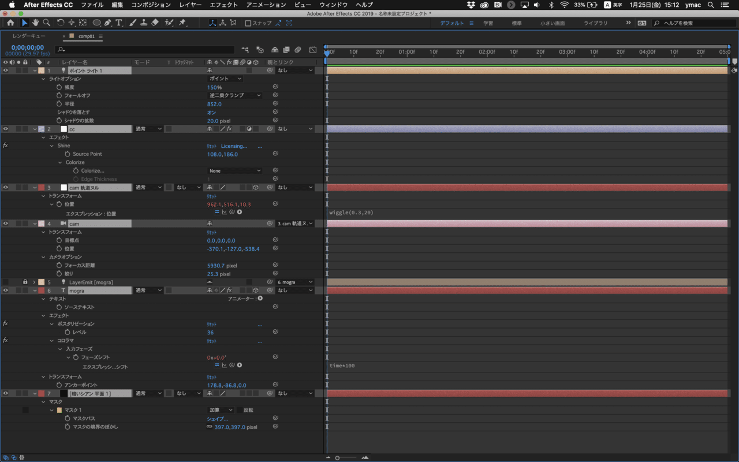
Task: Click pick whip icon for Shine Source Point
Action: 275,154
